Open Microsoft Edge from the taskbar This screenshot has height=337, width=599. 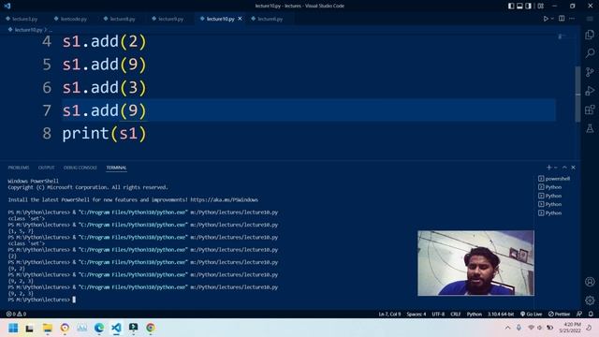(x=99, y=328)
